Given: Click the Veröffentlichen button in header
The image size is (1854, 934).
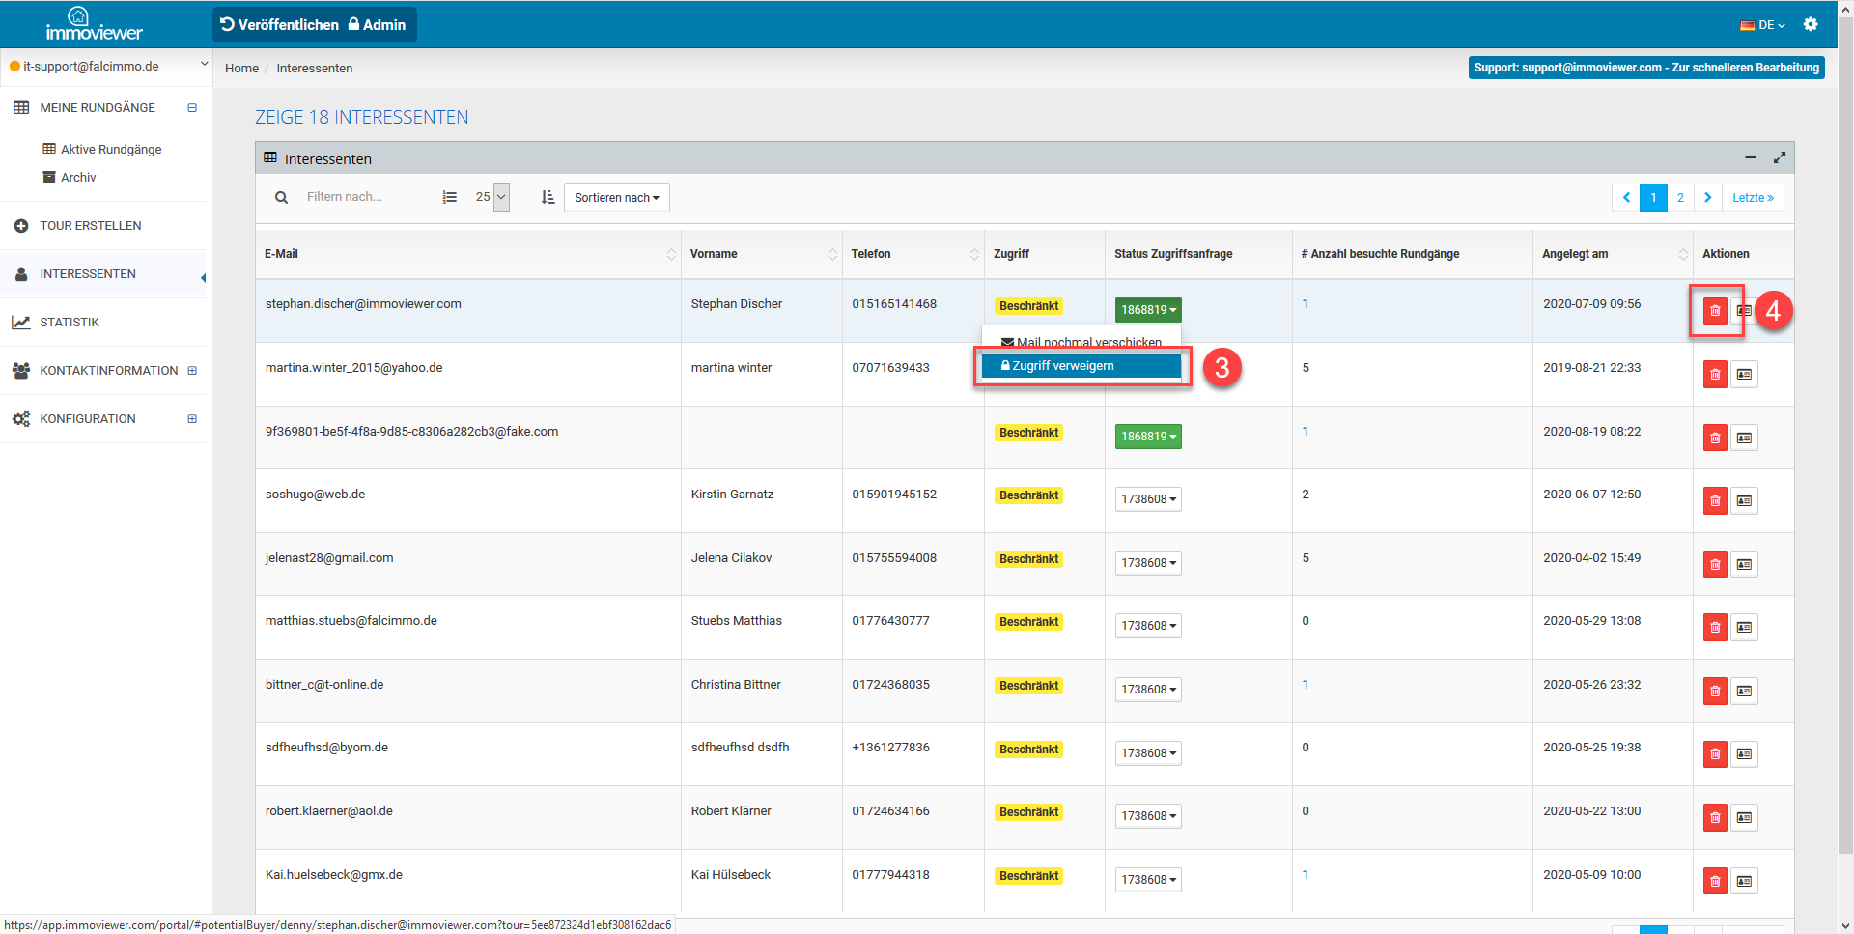Looking at the screenshot, I should (279, 25).
